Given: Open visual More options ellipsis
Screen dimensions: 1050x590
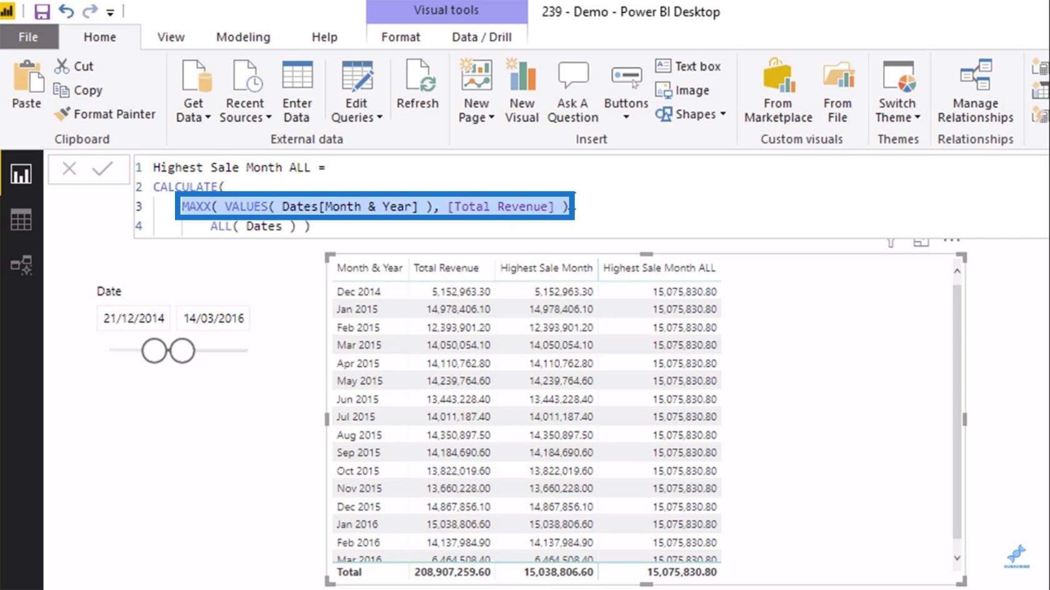Looking at the screenshot, I should coord(951,240).
